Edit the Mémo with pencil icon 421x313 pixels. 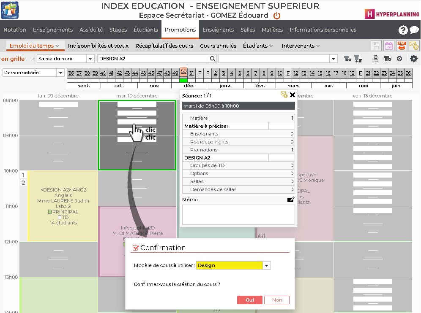291,200
